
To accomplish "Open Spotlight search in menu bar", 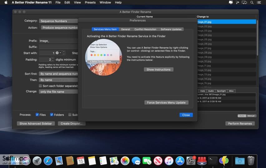I will tap(252, 2).
